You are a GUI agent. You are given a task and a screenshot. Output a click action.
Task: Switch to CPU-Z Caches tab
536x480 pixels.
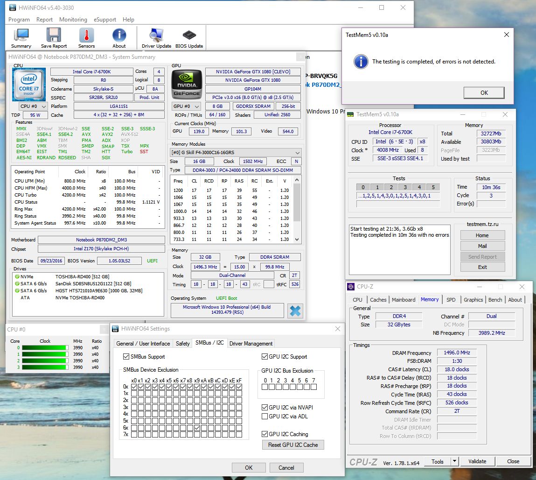pyautogui.click(x=378, y=300)
